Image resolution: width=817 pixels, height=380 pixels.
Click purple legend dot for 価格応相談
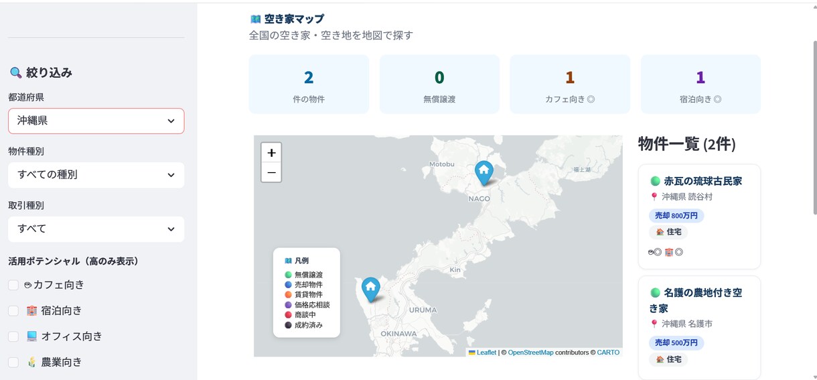288,305
